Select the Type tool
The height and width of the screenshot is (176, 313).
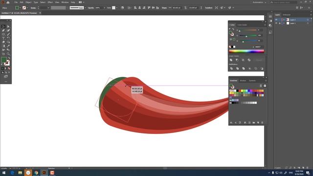tap(3, 38)
